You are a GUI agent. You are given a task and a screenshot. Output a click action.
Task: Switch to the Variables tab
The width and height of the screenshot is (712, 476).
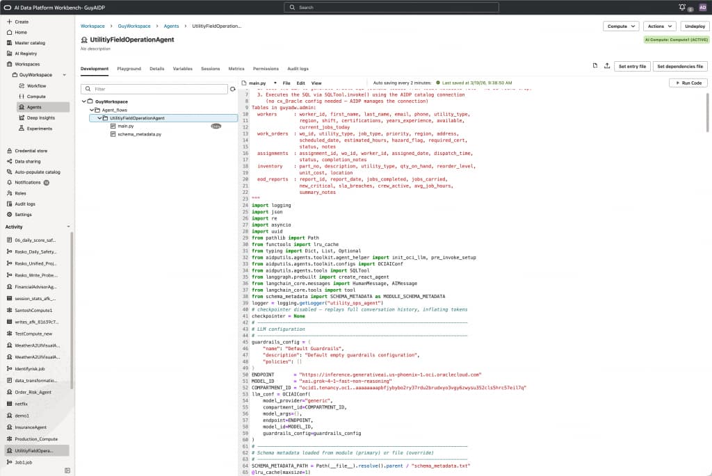(x=183, y=69)
